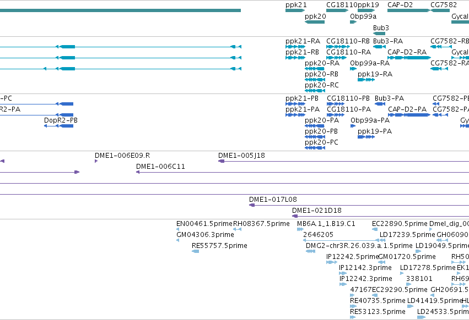
Task: Select the ppk19-PA protein feature
Action: pos(366,137)
